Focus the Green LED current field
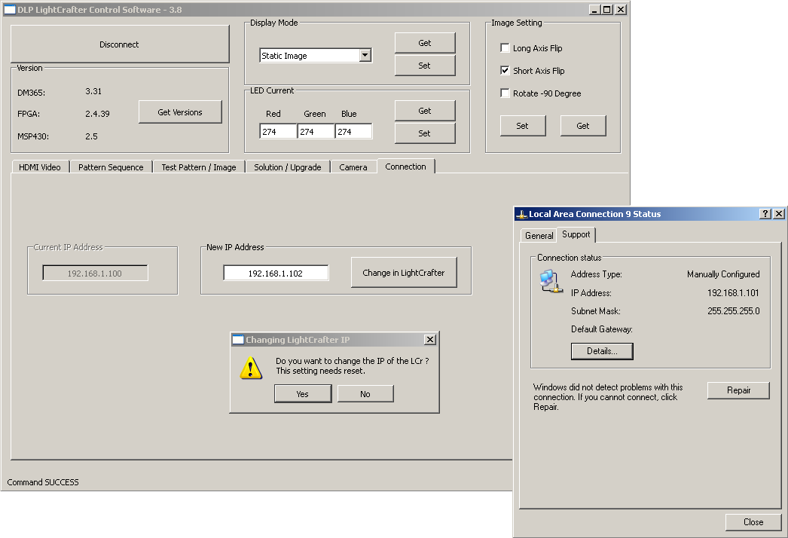This screenshot has height=538, width=788. point(316,132)
